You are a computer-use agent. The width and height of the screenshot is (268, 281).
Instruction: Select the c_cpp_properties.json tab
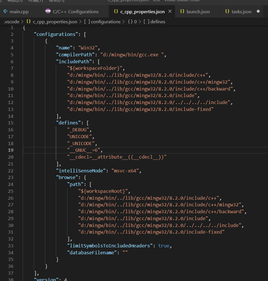(142, 12)
